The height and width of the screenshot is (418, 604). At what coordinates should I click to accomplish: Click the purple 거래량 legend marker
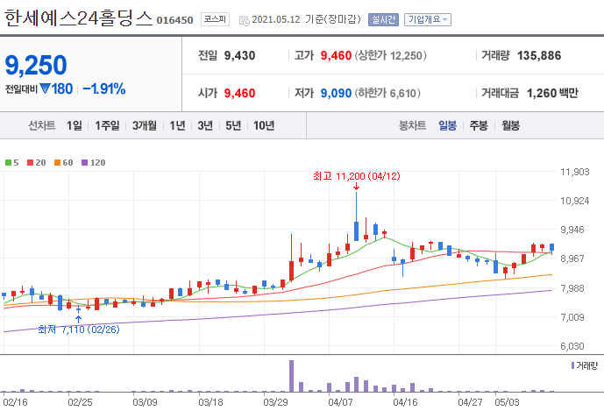click(572, 365)
